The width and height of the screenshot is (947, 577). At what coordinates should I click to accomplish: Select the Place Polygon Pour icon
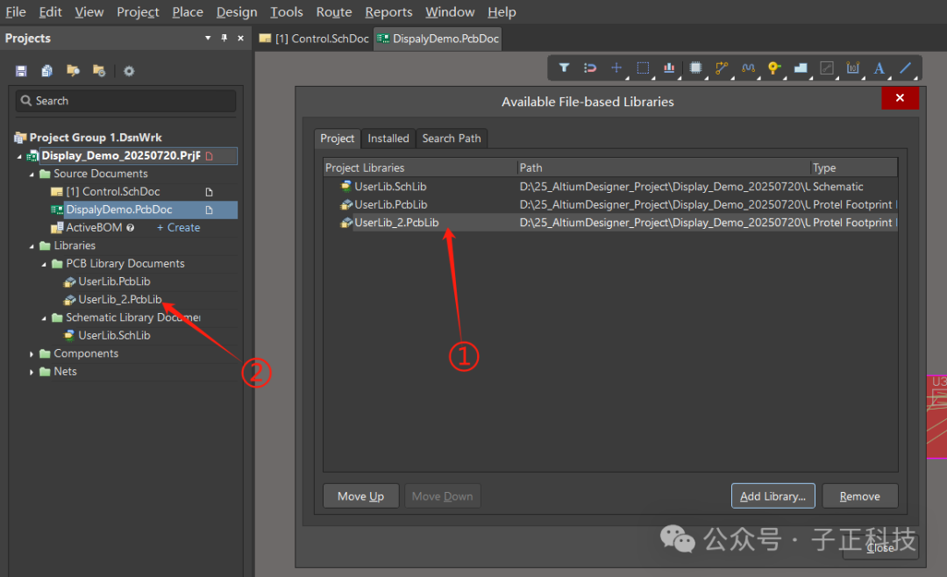[x=801, y=68]
